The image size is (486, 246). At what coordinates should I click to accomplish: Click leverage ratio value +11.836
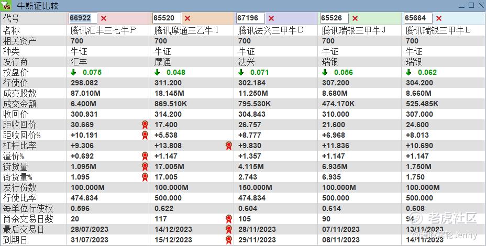click(x=335, y=146)
